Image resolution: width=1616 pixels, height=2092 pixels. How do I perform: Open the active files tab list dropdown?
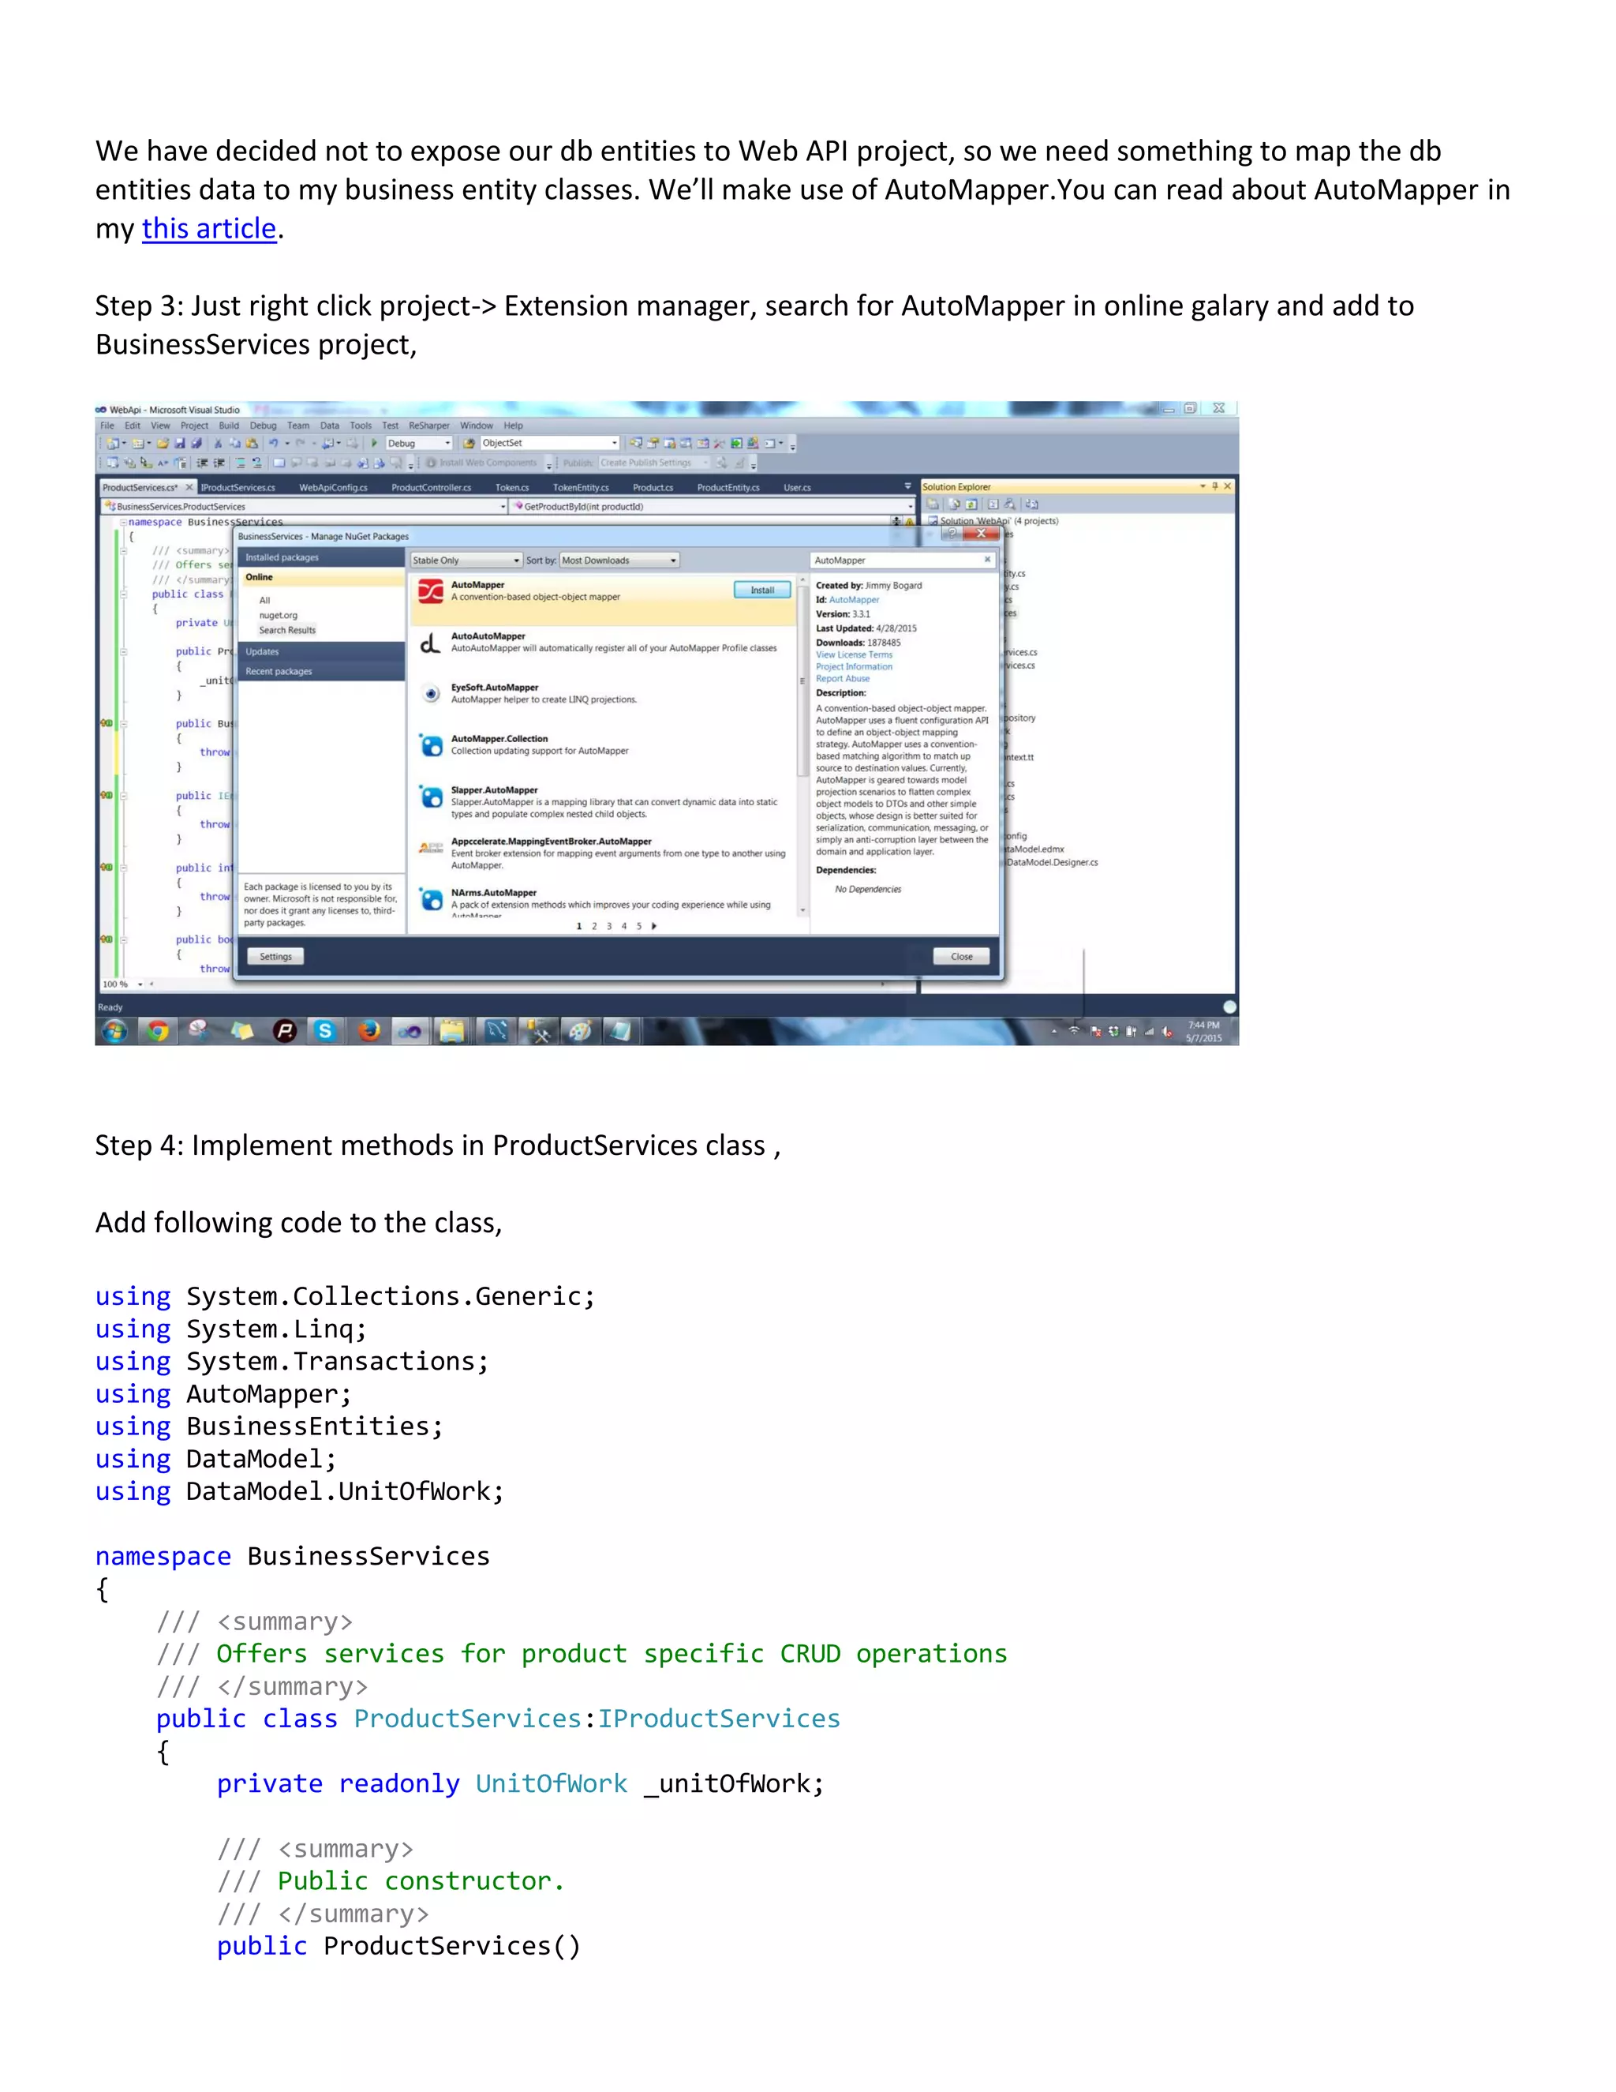(907, 486)
